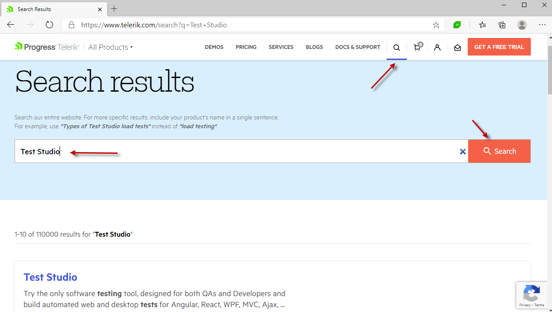552x312 pixels.
Task: Open the DOCS & SUPPORT menu item
Action: [358, 47]
